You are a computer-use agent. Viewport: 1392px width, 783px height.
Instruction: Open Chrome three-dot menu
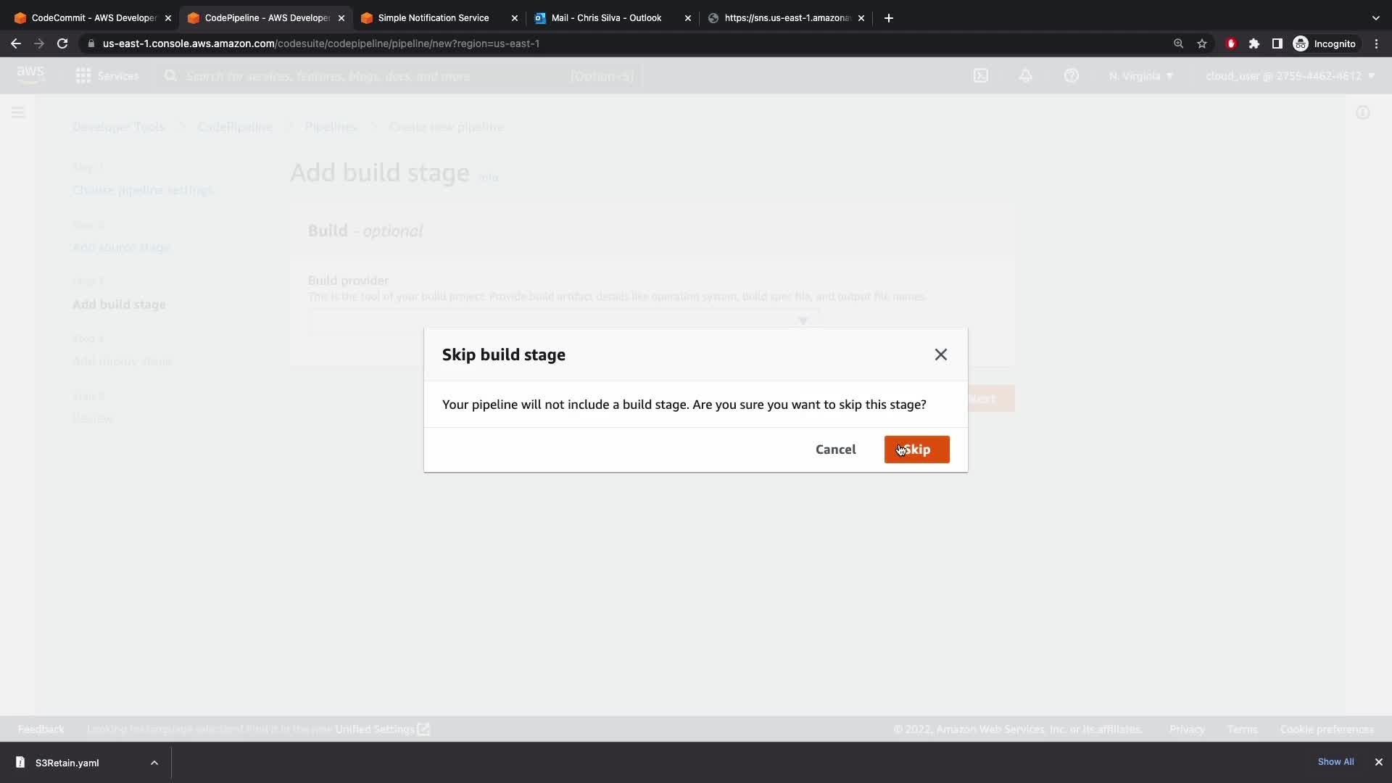click(1376, 43)
